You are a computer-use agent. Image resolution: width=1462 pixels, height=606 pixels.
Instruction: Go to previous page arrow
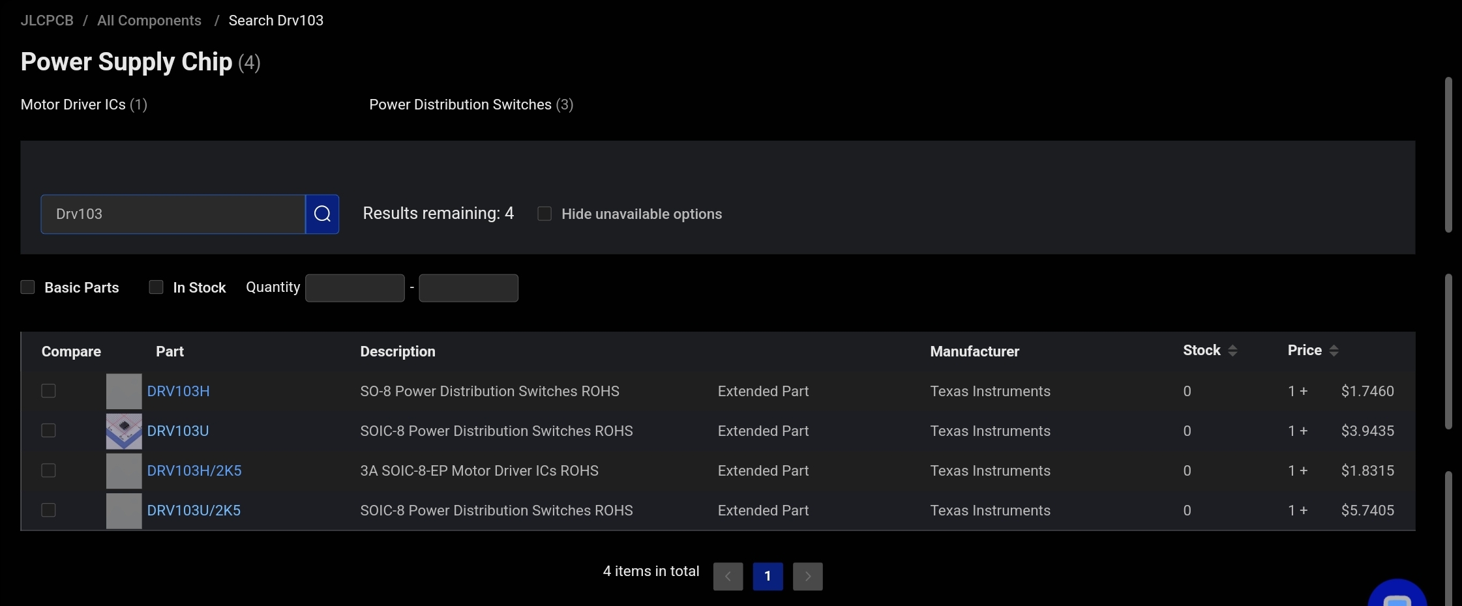pos(728,576)
